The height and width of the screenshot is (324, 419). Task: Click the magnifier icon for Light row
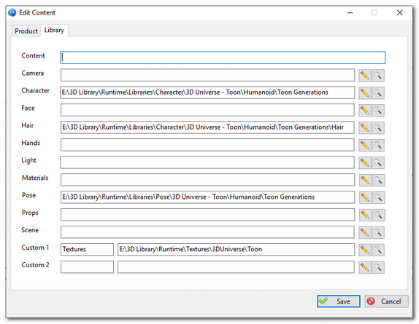coord(378,162)
